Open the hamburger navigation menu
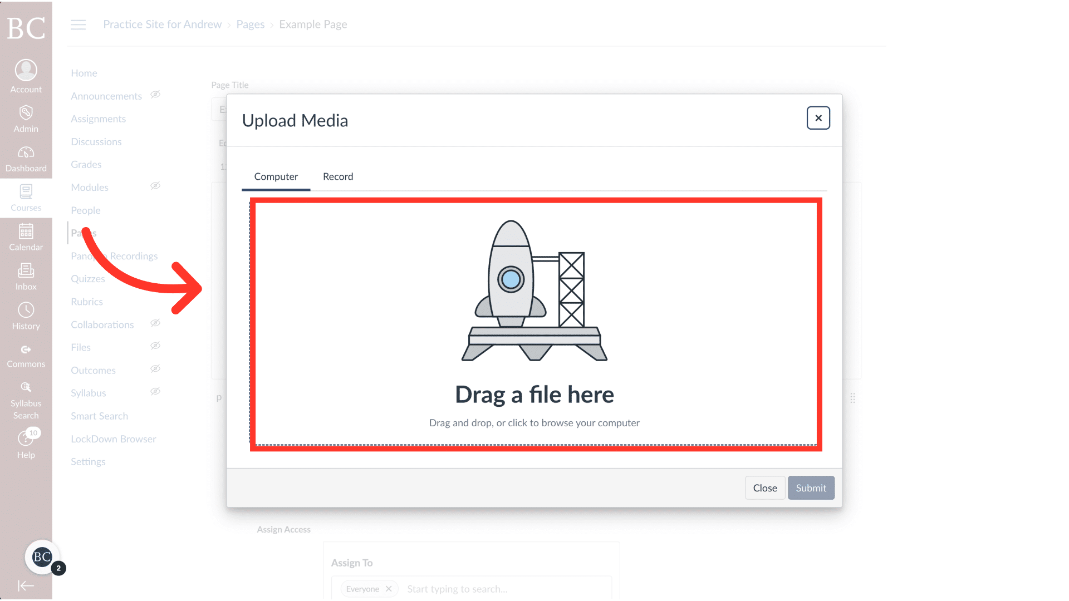Screen dimensions: 1069x601 point(78,24)
